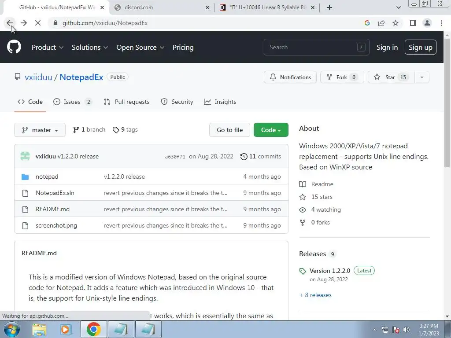View 9 tags link
451x338 pixels.
coord(125,130)
